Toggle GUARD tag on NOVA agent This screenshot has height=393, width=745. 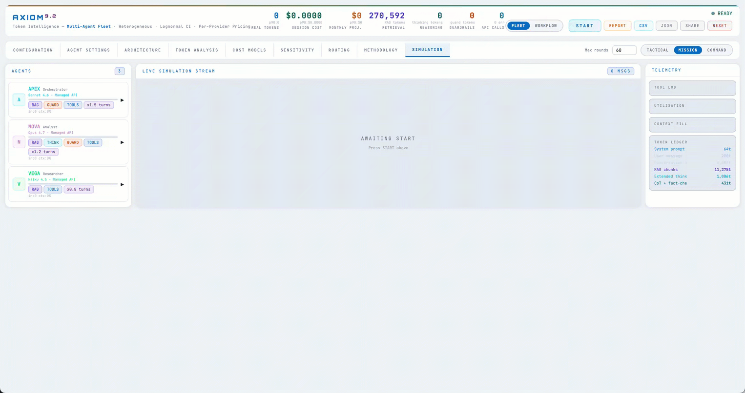(x=73, y=142)
